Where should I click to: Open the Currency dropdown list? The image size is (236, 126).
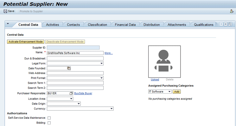point(112,109)
